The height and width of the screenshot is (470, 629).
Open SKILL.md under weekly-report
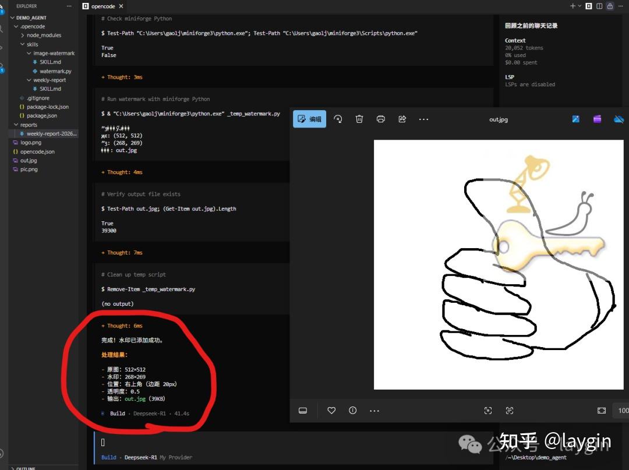tap(50, 89)
